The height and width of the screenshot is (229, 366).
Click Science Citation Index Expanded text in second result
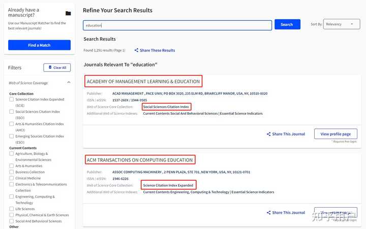click(x=168, y=185)
